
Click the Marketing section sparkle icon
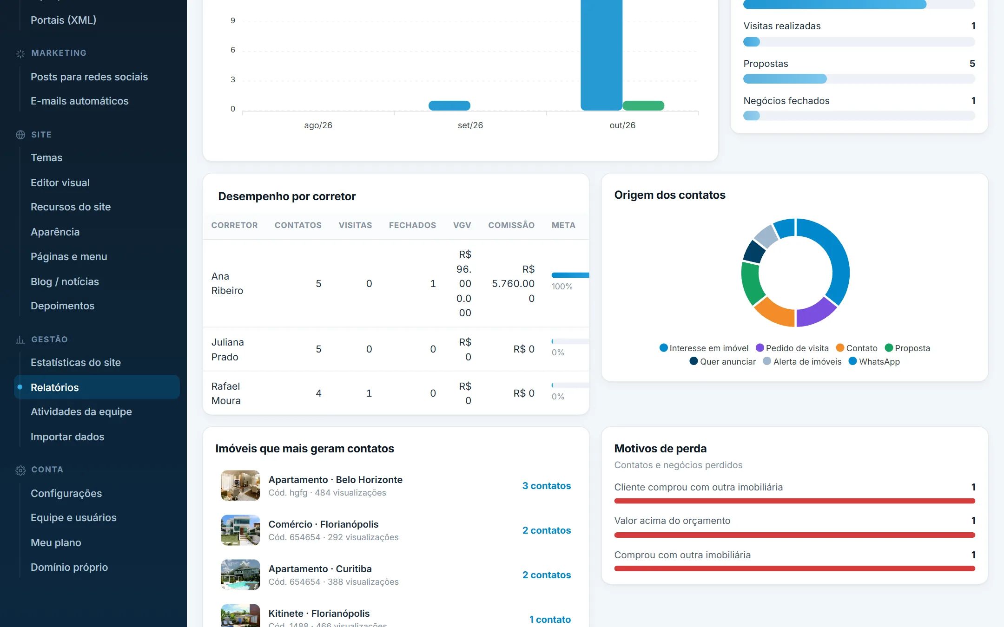[x=20, y=53]
